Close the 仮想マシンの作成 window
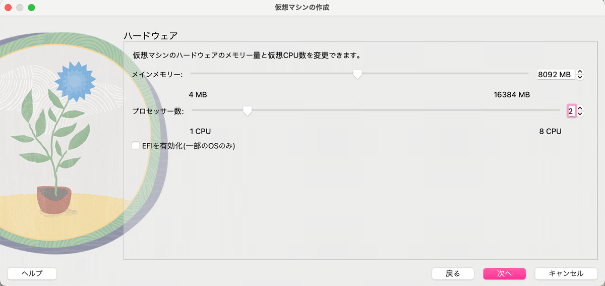This screenshot has width=605, height=286. (x=8, y=8)
